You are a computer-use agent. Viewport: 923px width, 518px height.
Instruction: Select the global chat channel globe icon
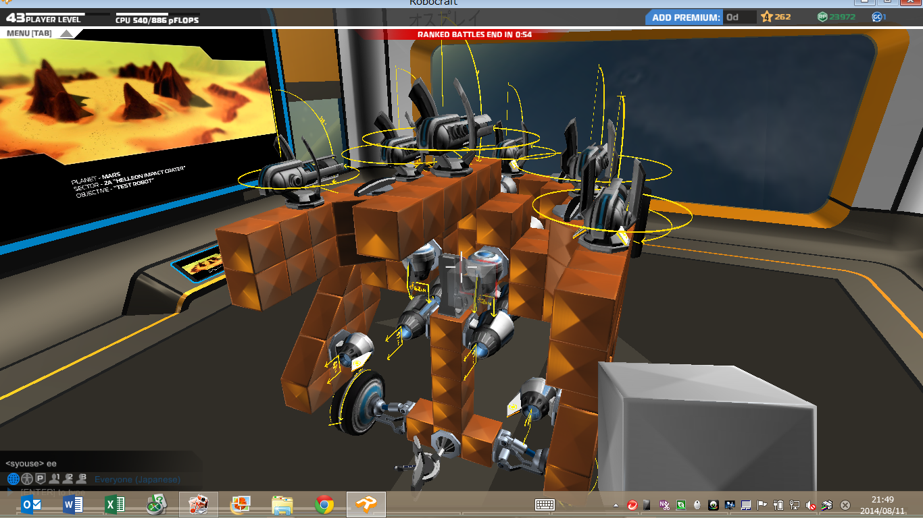[13, 479]
